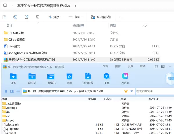Click the 添加 (Add) icon in 360压缩
This screenshot has height=134, width=174.
(x=13, y=77)
